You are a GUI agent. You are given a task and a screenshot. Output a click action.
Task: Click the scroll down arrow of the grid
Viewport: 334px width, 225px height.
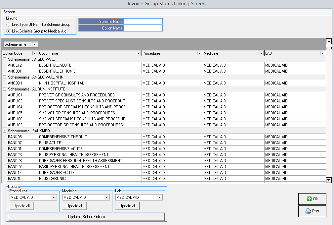(329, 180)
